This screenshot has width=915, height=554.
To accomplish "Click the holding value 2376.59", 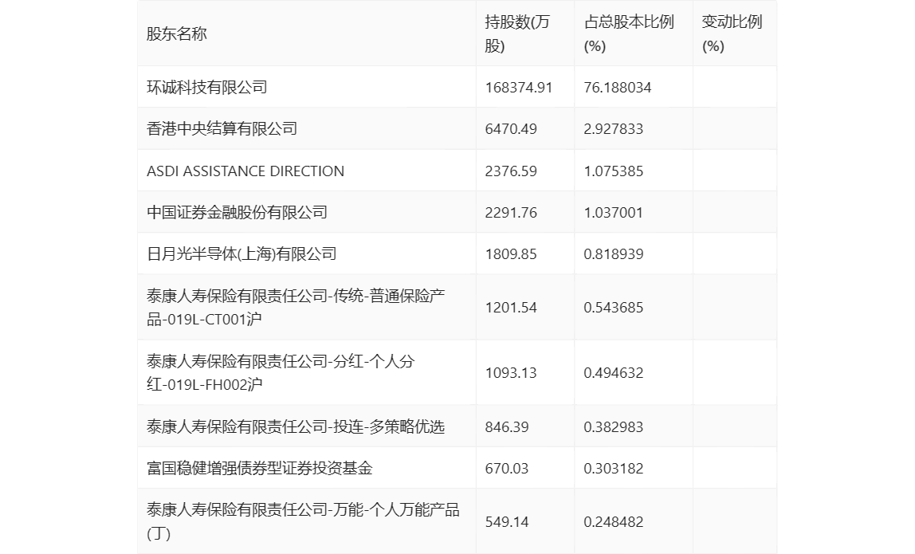I will pos(511,171).
